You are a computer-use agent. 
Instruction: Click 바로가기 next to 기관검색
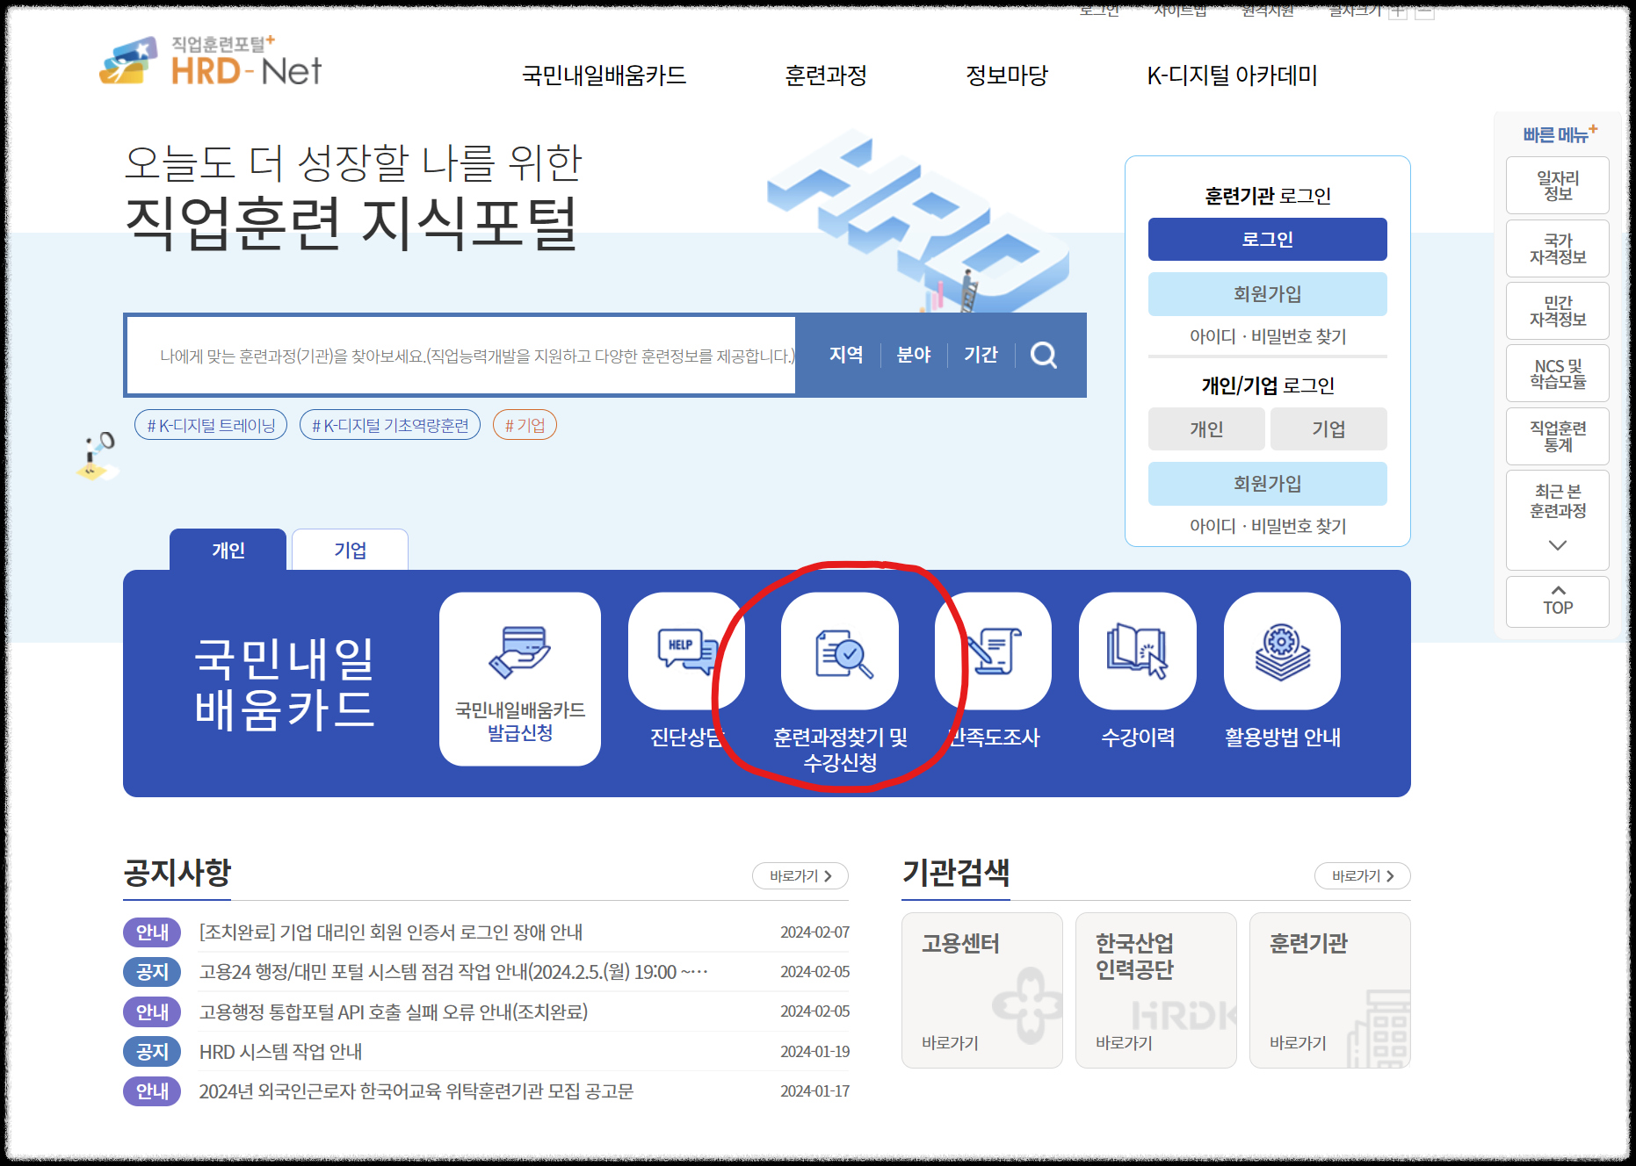(1363, 875)
